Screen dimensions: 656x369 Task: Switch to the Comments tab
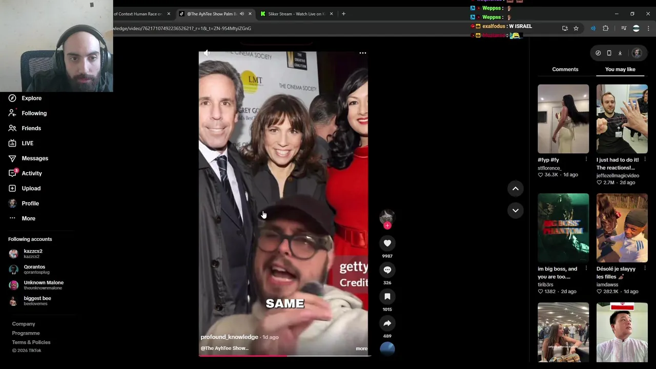(x=565, y=69)
